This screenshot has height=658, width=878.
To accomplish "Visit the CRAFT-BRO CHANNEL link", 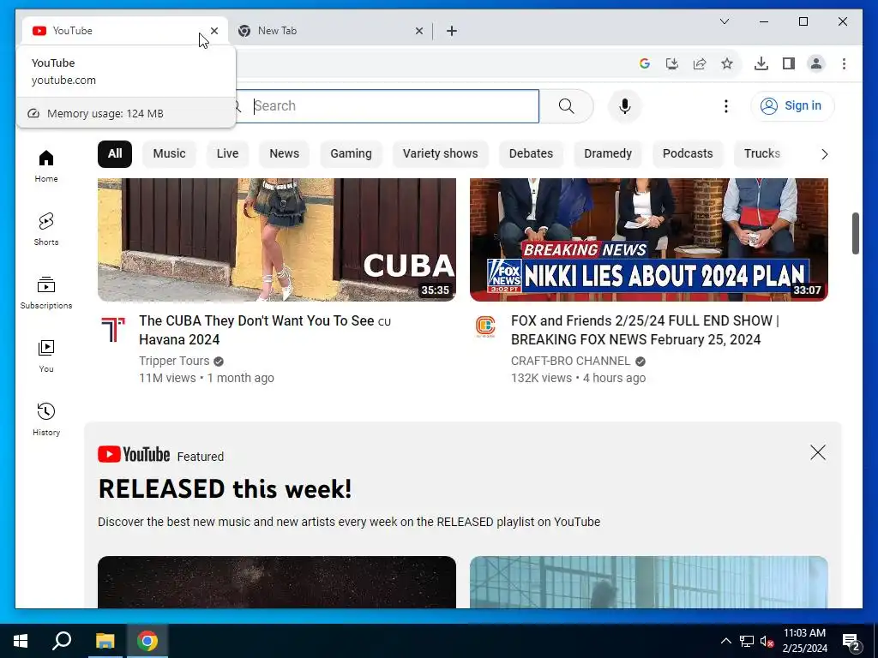I will pos(570,361).
